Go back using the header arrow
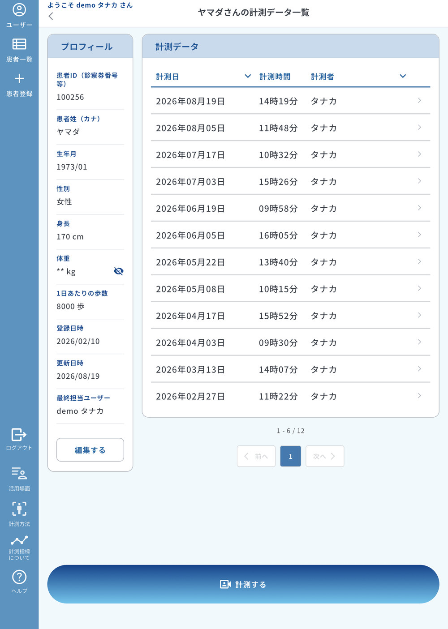 click(51, 16)
